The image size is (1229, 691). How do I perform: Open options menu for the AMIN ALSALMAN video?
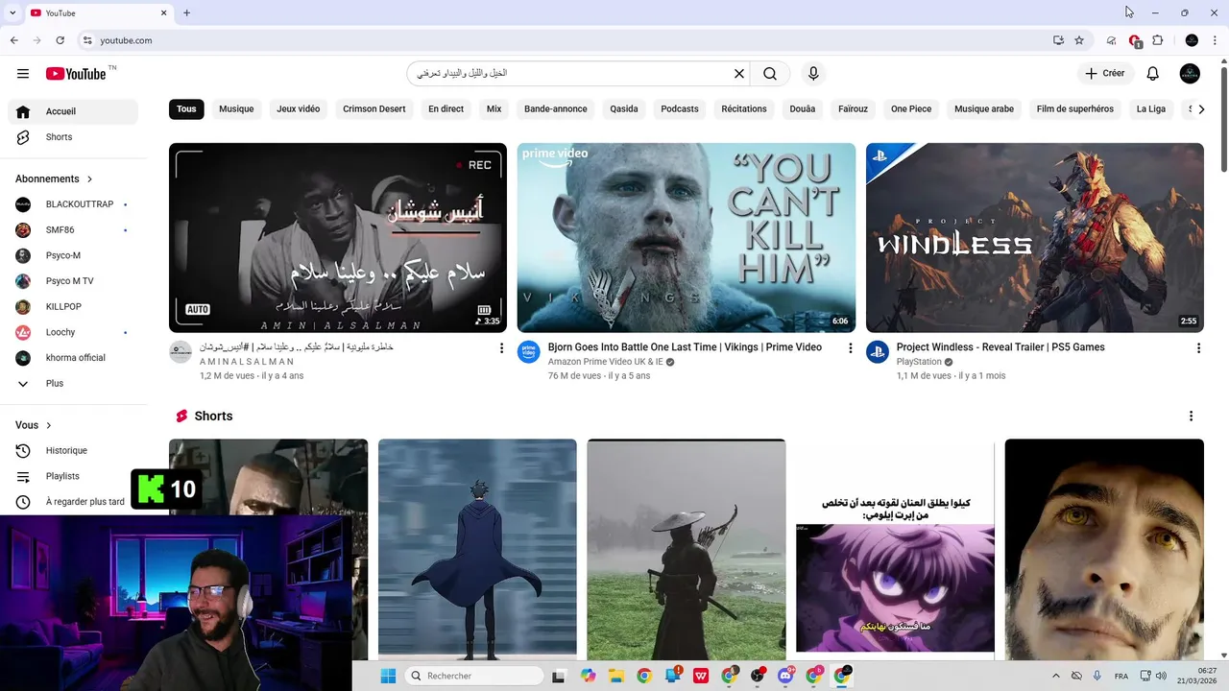[x=501, y=348]
